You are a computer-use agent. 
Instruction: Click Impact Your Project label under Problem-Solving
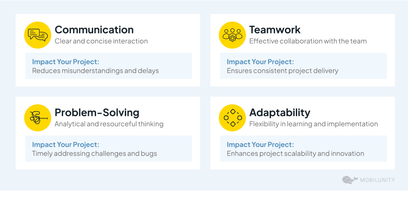click(x=66, y=145)
